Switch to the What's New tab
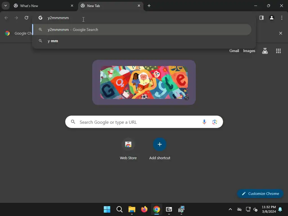Viewport: 288px width, 216px height. [x=44, y=6]
